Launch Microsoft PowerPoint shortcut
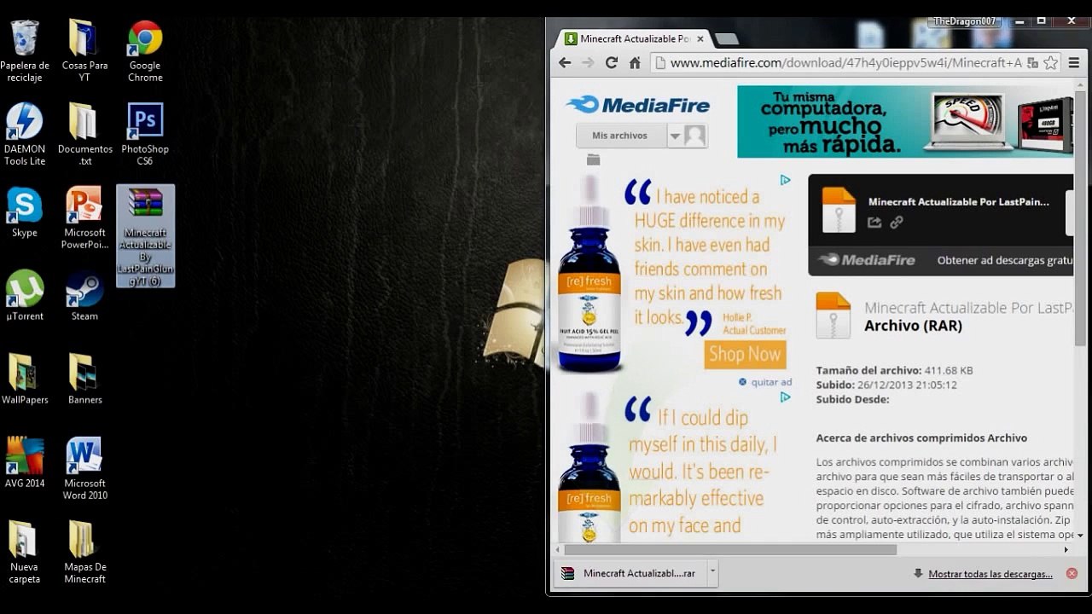 pyautogui.click(x=84, y=218)
